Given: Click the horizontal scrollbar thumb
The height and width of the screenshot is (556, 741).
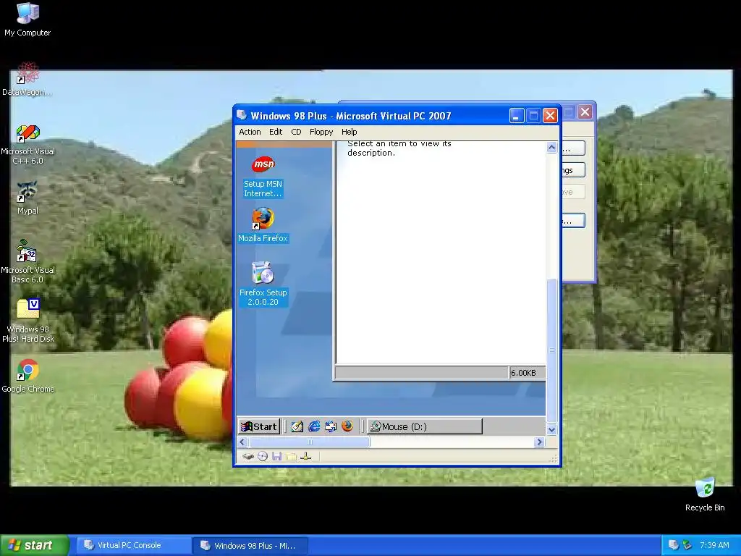Looking at the screenshot, I should click(310, 442).
